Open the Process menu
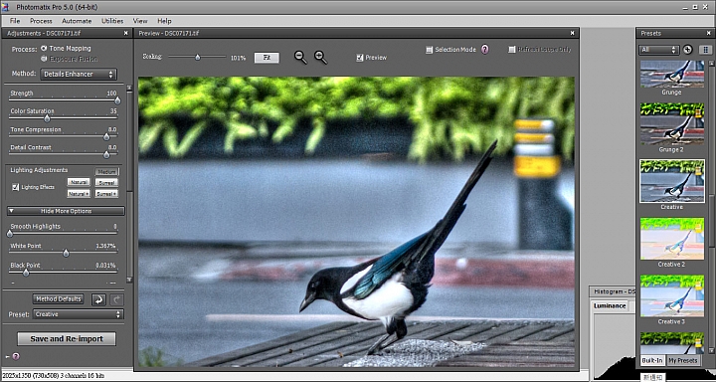The width and height of the screenshot is (716, 382). (x=41, y=21)
